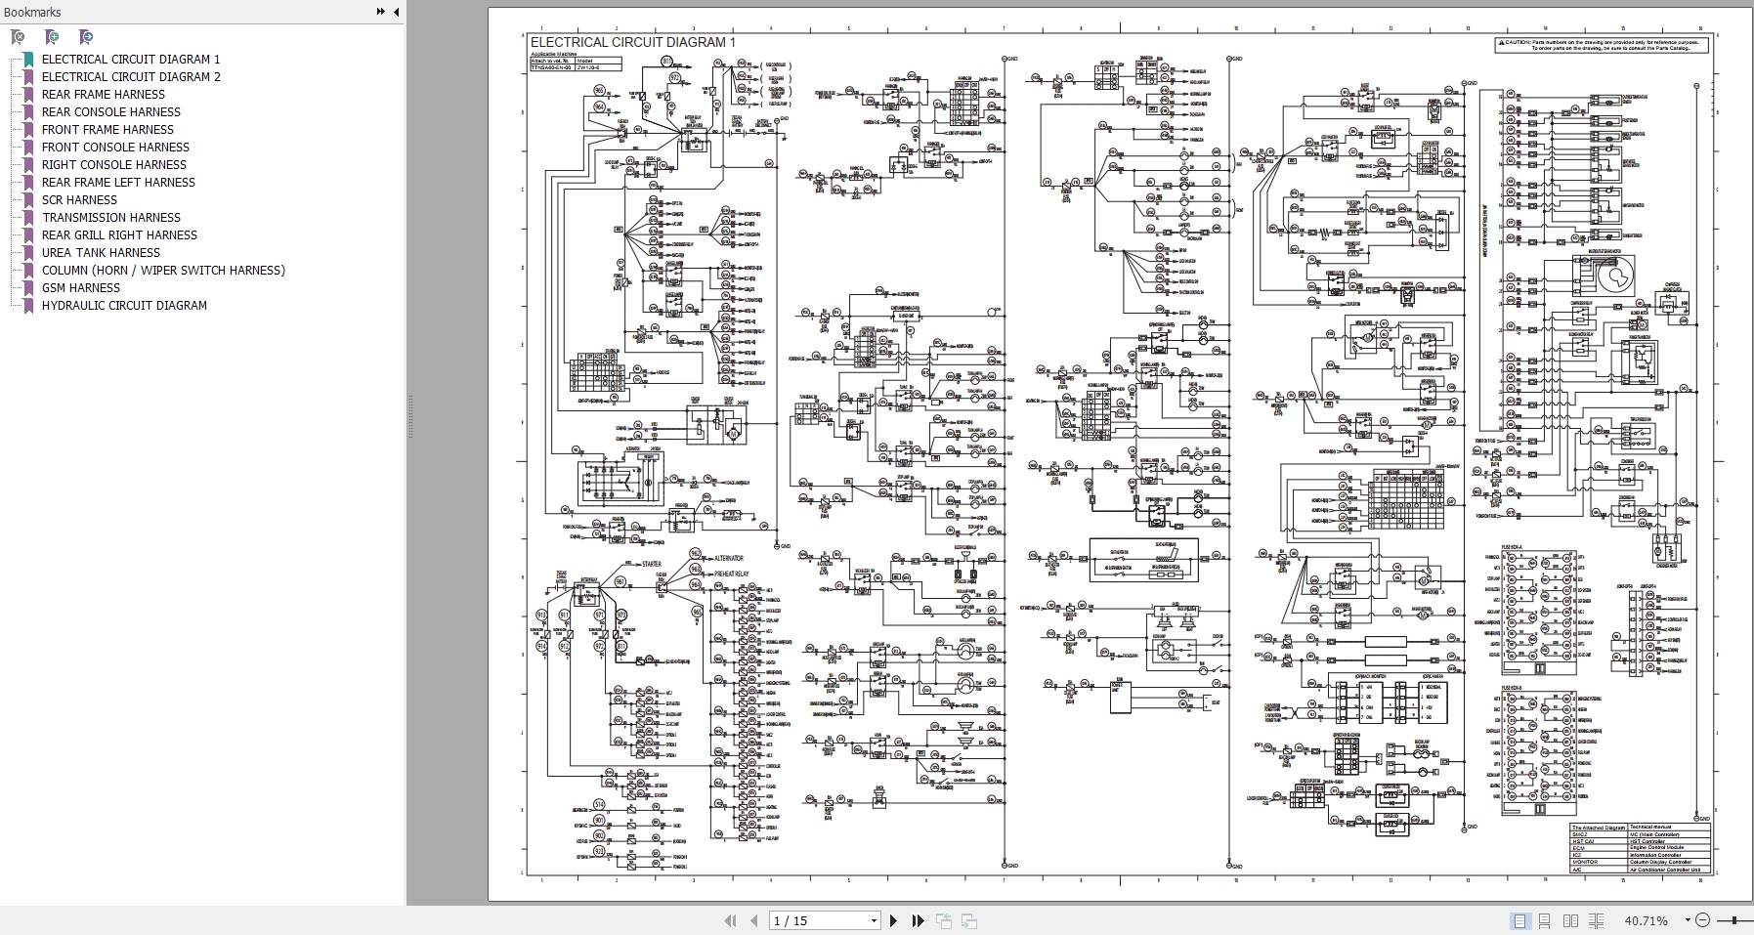This screenshot has width=1754, height=935.
Task: Select the REAR FRAME HARNESS bookmark
Action: (104, 95)
